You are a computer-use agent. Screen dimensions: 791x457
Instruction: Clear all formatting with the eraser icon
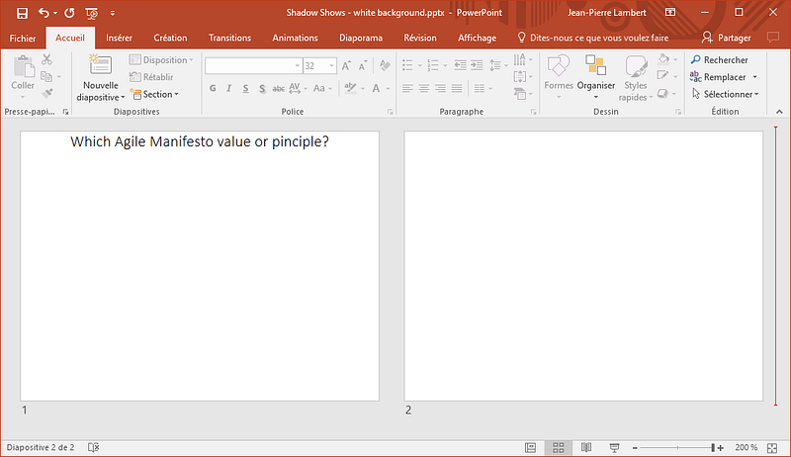point(385,65)
